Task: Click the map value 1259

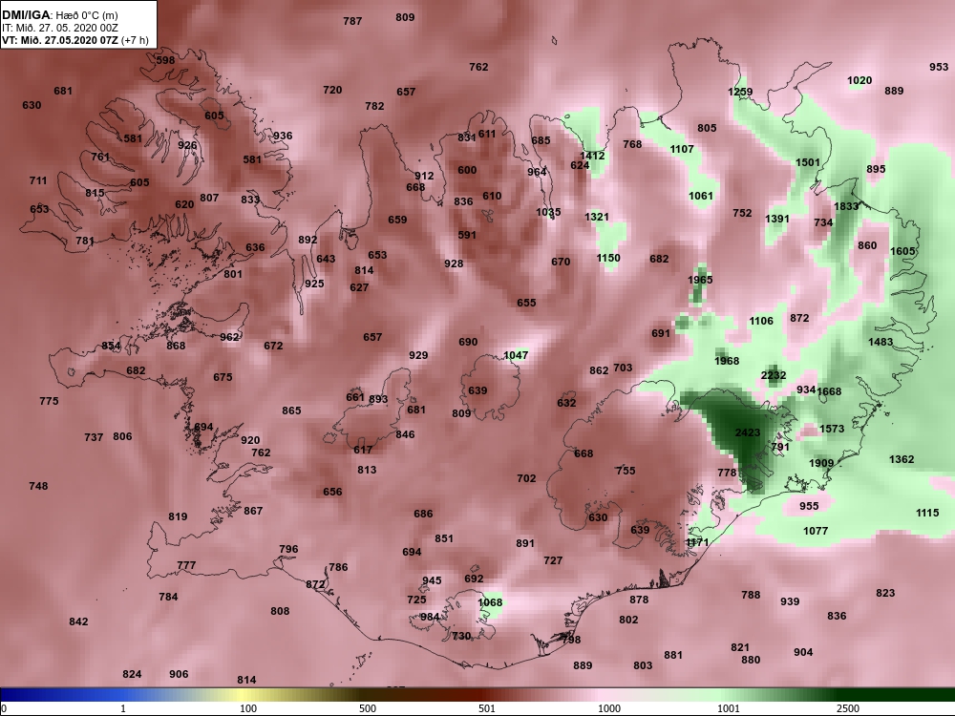Action: [x=740, y=92]
